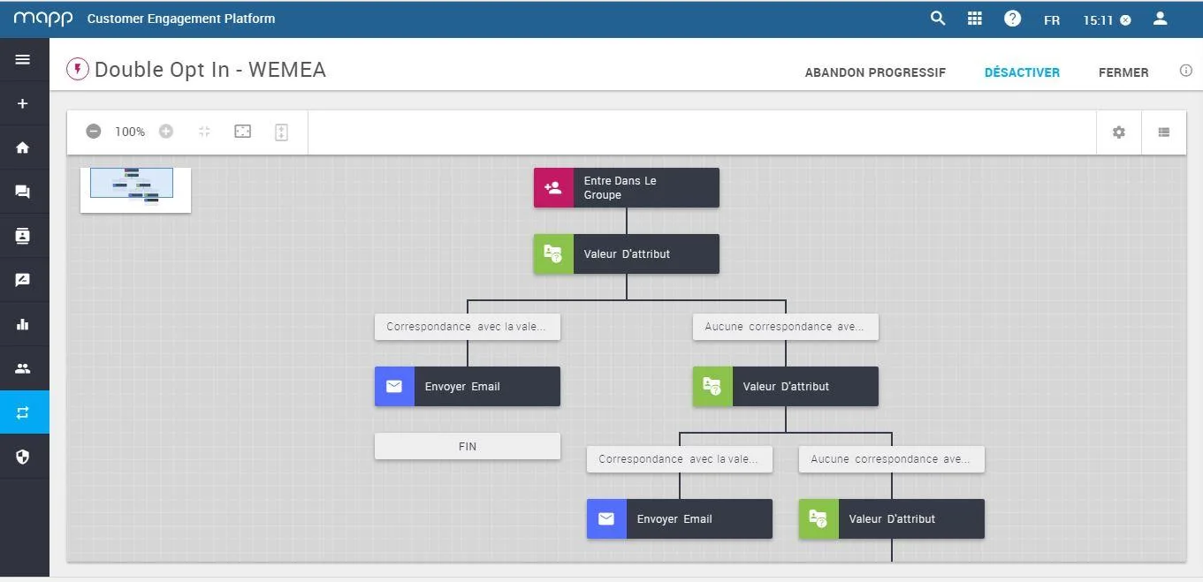Select the automations arrows icon in sidebar
Viewport: 1203px width, 582px height.
tap(23, 412)
